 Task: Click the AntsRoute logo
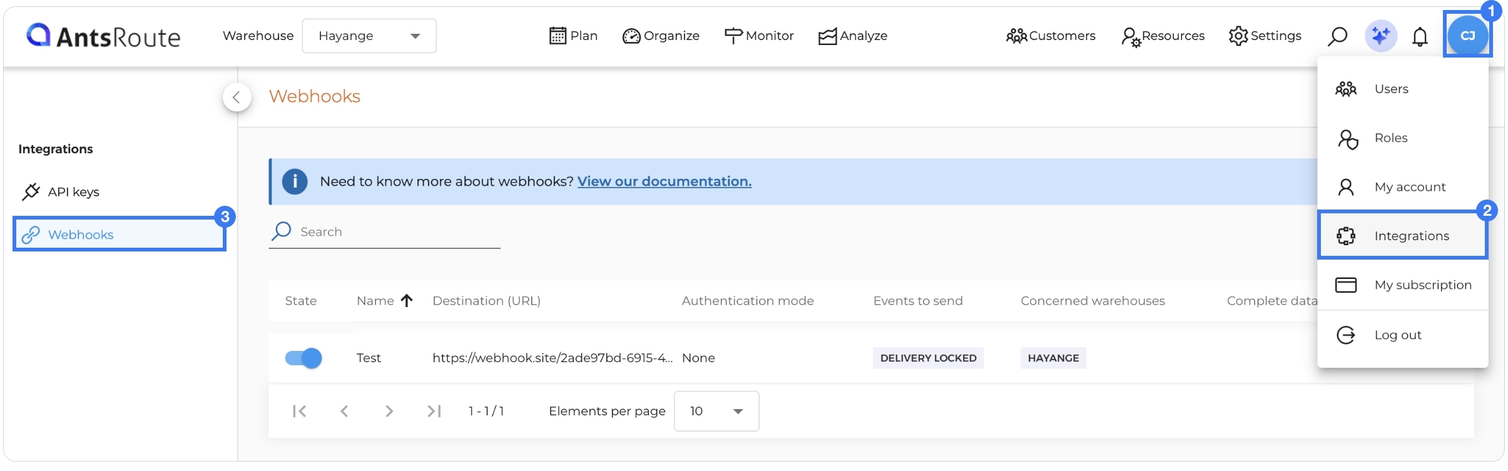point(103,36)
